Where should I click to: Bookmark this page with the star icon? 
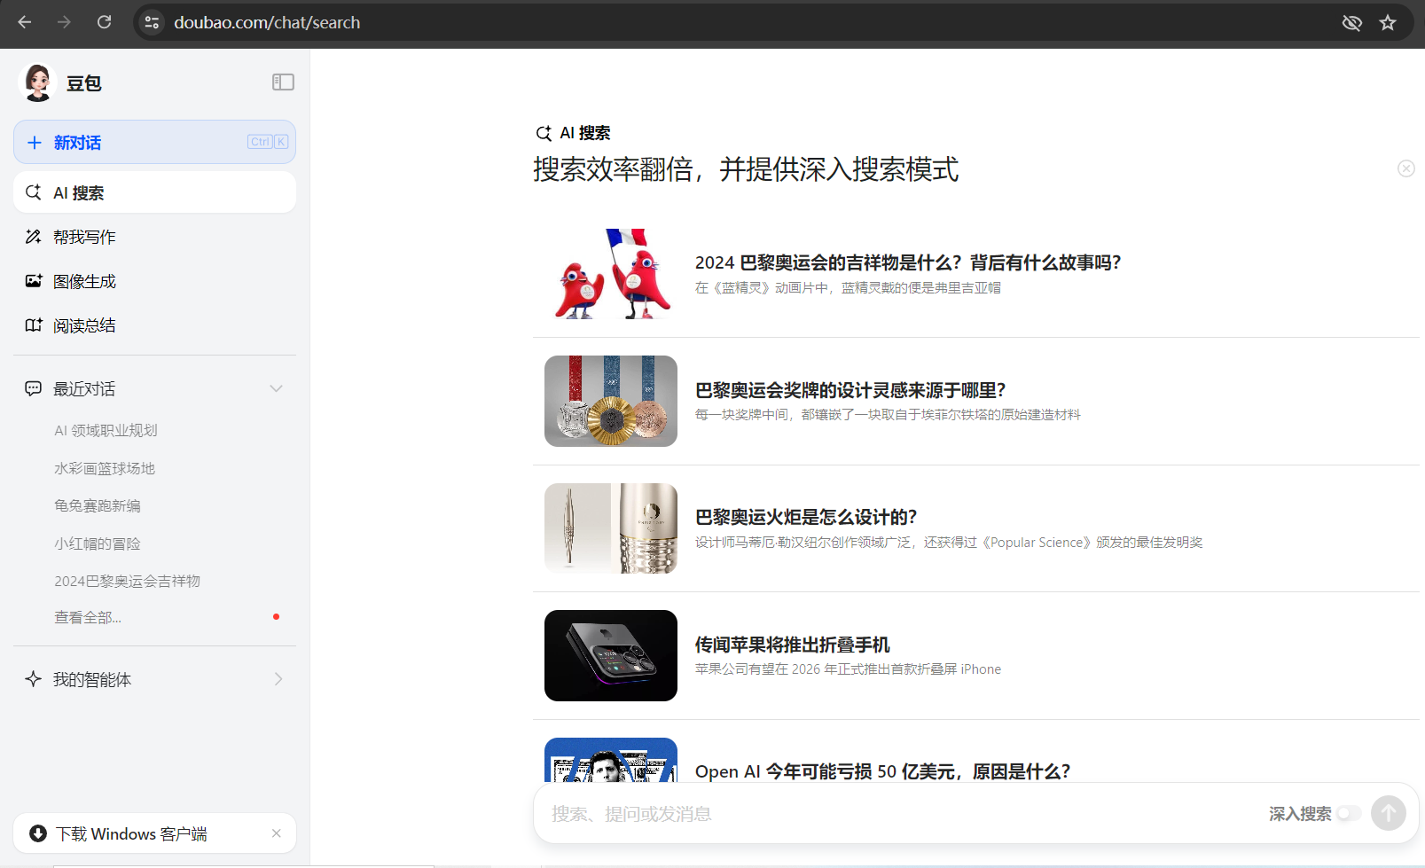[1388, 23]
